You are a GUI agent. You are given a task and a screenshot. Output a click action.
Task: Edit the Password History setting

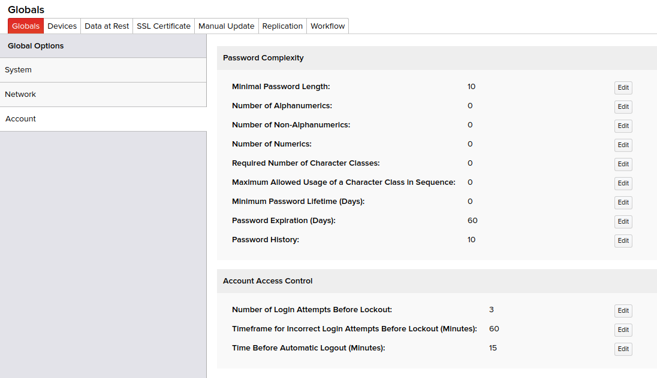click(x=623, y=241)
